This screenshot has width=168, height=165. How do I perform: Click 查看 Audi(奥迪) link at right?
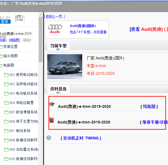149,29
